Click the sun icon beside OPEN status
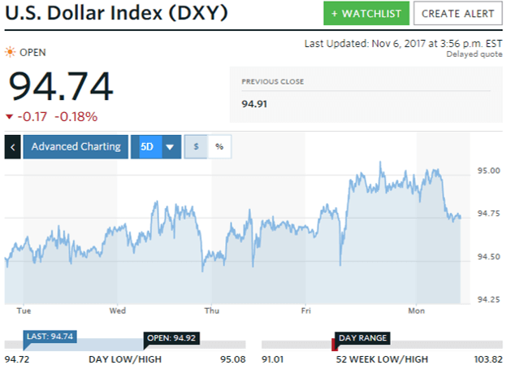The image size is (511, 374). click(10, 52)
